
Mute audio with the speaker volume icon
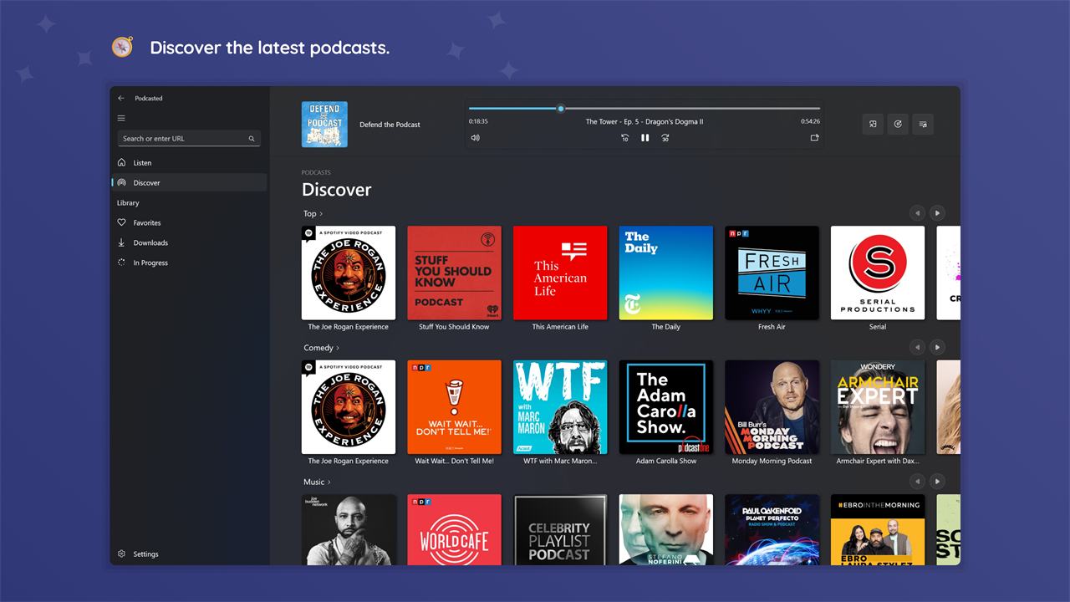pos(476,138)
